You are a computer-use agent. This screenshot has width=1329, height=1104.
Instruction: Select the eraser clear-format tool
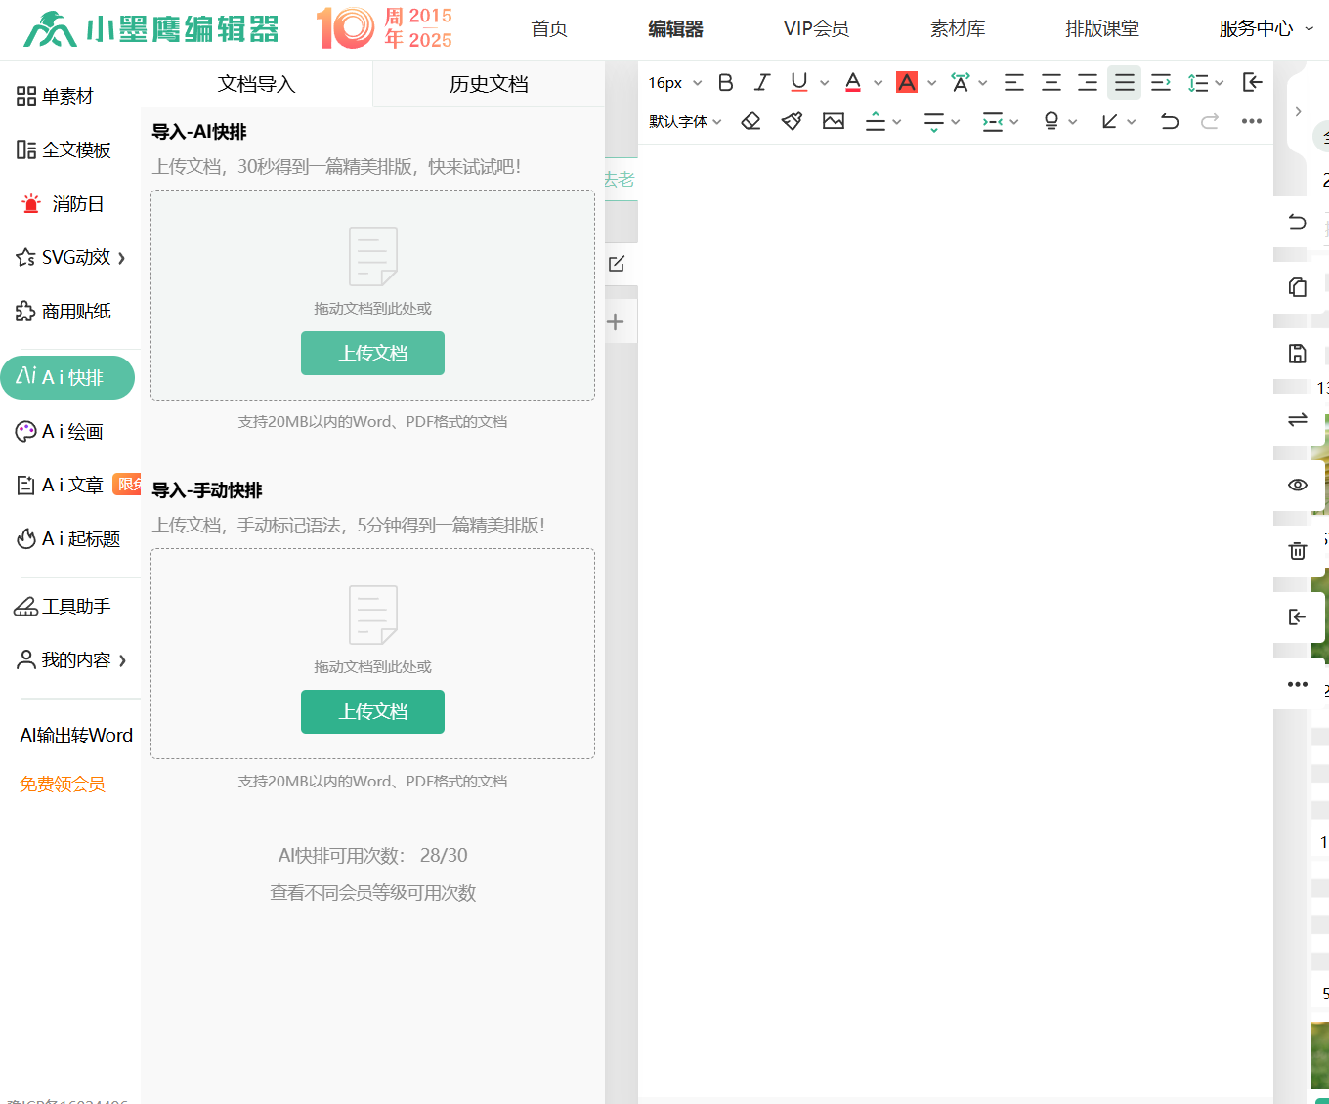tap(750, 121)
